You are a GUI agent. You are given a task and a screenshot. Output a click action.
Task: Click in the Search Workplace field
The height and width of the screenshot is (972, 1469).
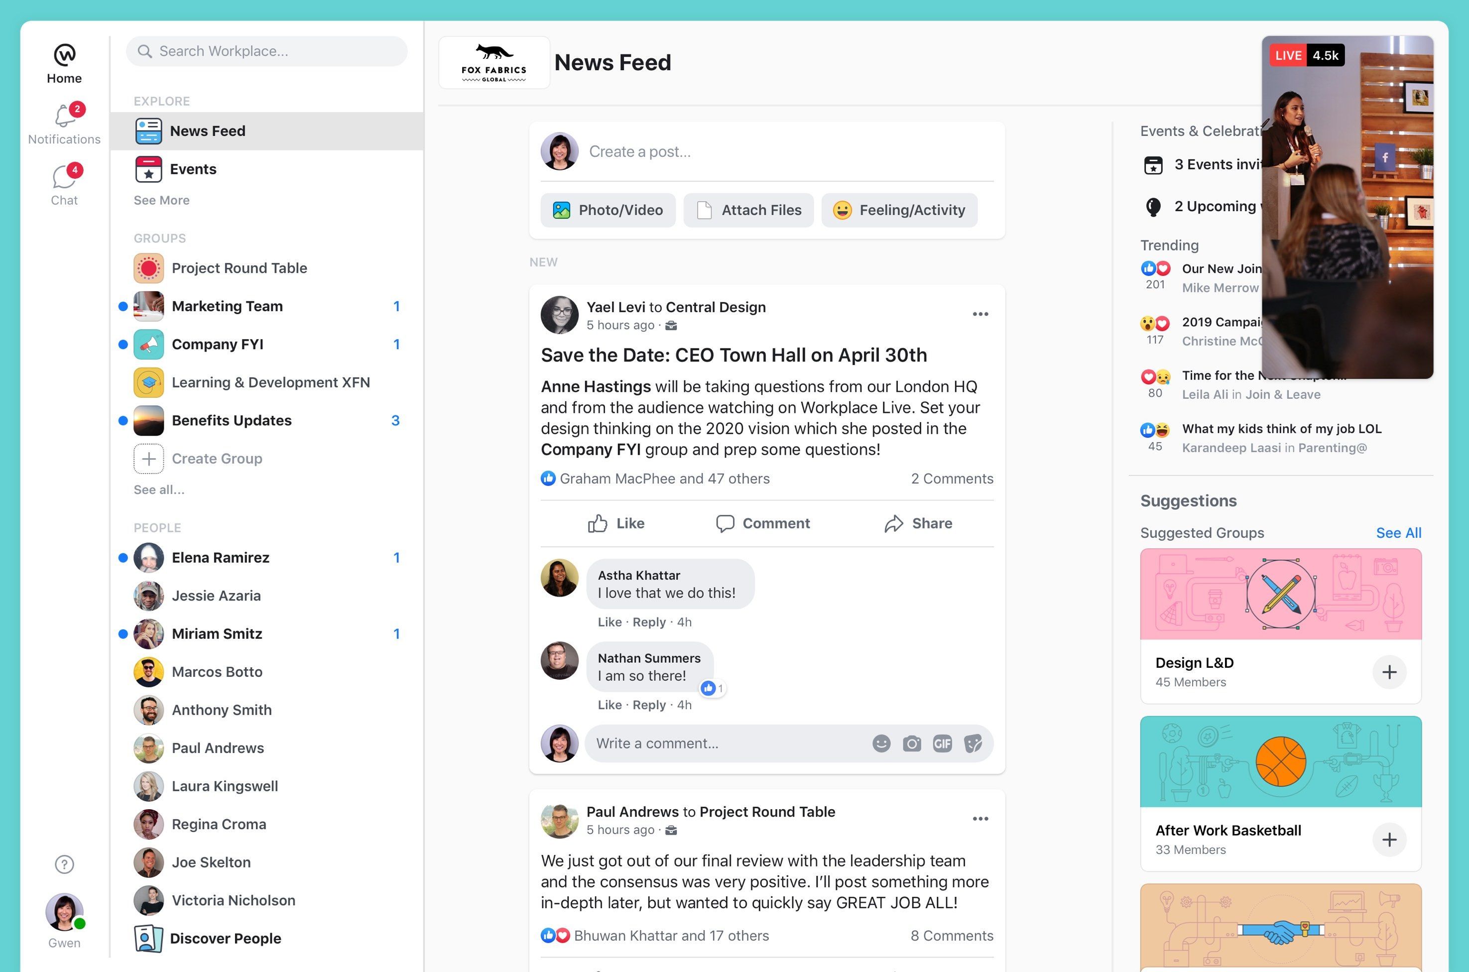coord(266,51)
